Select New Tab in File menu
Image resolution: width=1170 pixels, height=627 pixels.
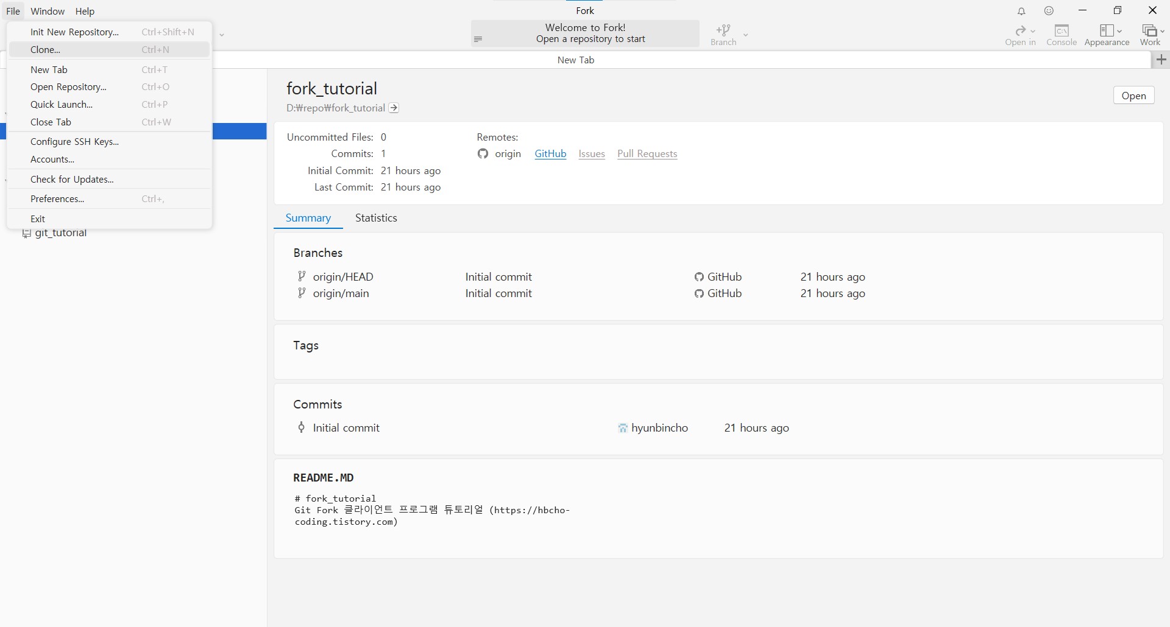pos(110,69)
